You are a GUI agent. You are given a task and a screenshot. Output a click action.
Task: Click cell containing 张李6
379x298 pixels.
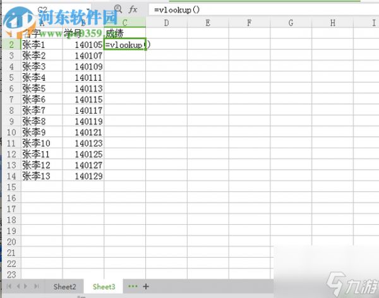(42, 99)
